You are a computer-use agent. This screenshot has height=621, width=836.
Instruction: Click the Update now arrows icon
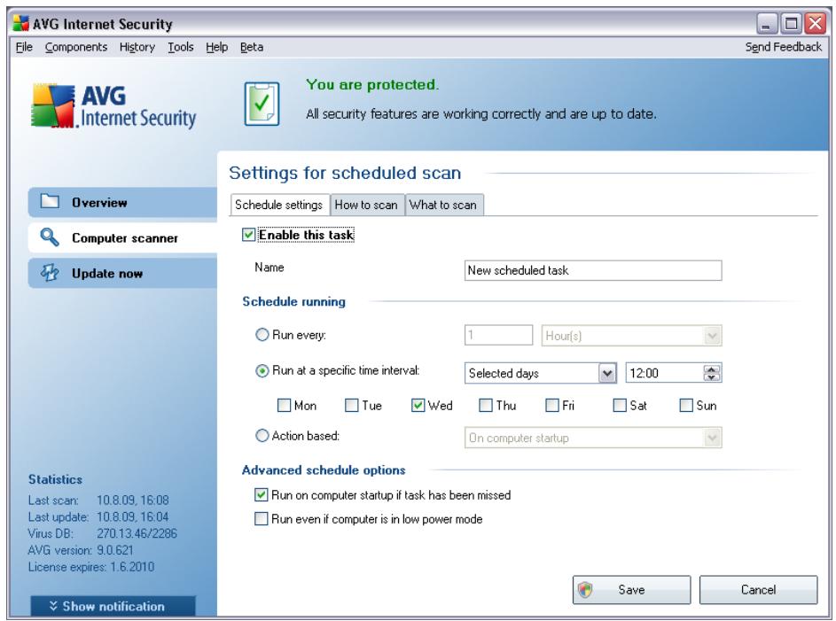coord(50,272)
